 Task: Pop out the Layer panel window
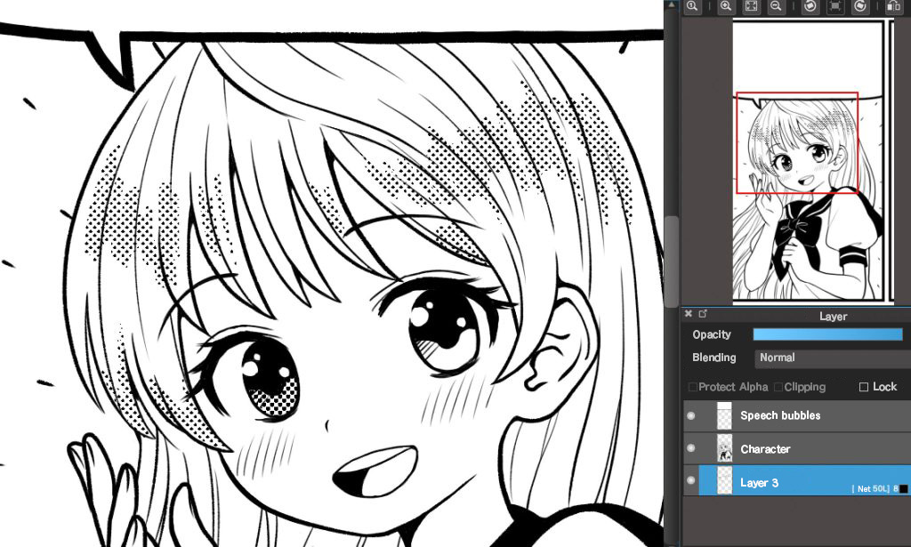click(x=703, y=314)
